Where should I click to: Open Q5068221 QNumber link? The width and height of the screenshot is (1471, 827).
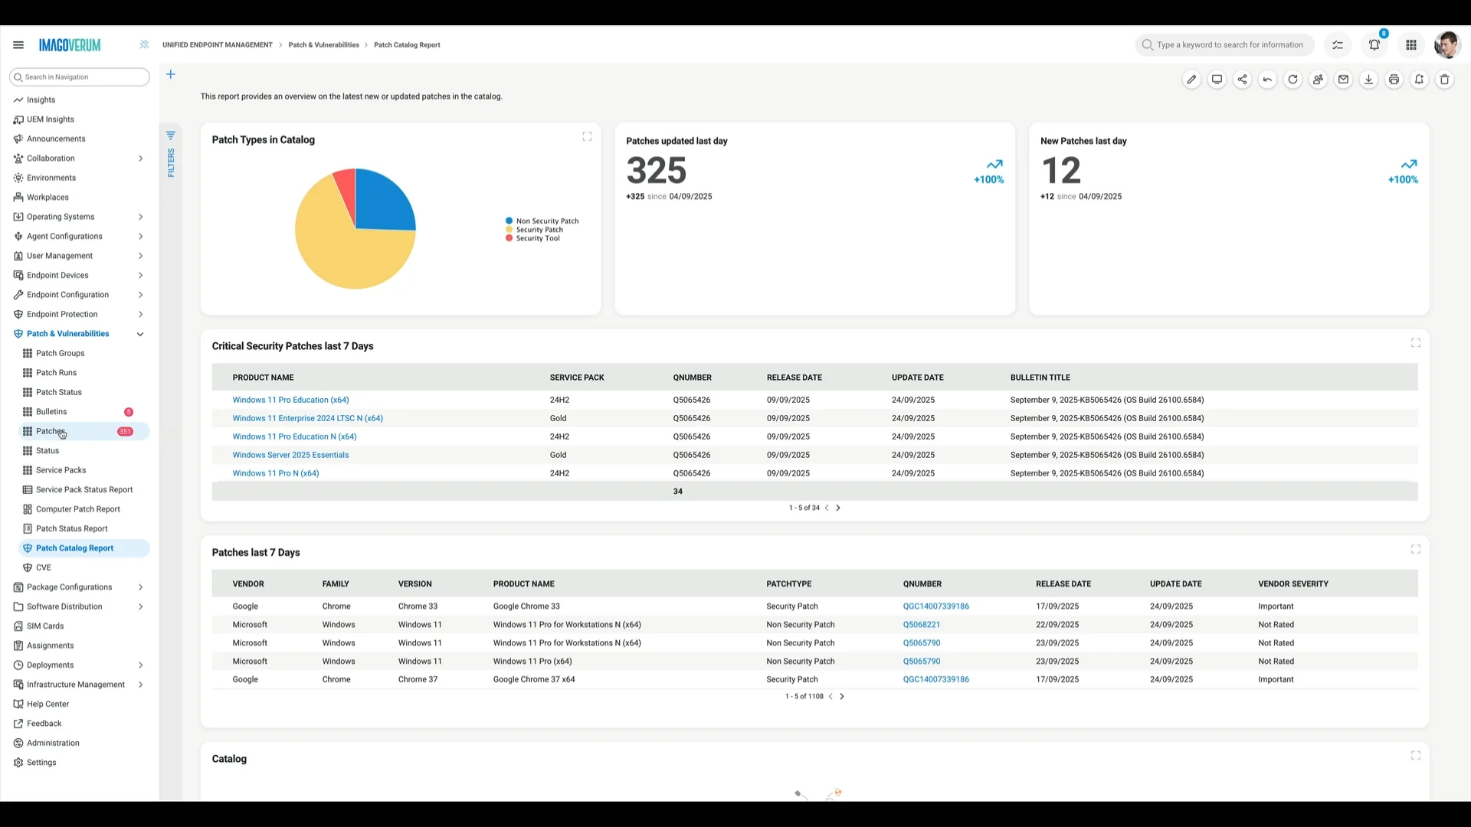(x=921, y=625)
